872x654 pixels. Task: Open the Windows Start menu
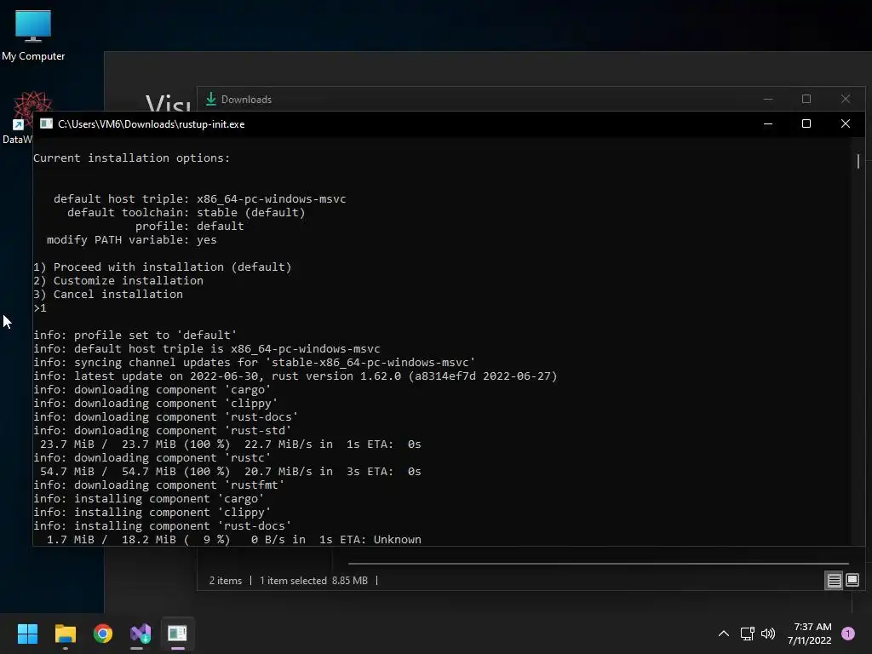27,634
